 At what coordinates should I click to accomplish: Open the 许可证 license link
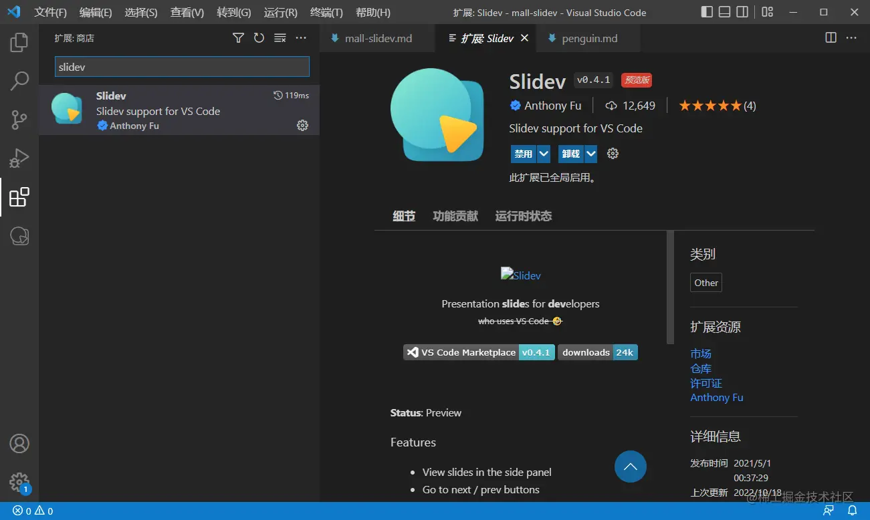706,383
